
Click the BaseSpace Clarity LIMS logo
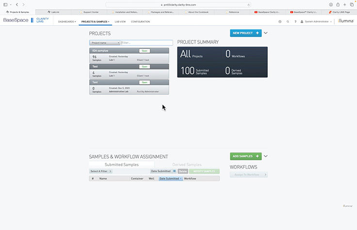point(26,20)
